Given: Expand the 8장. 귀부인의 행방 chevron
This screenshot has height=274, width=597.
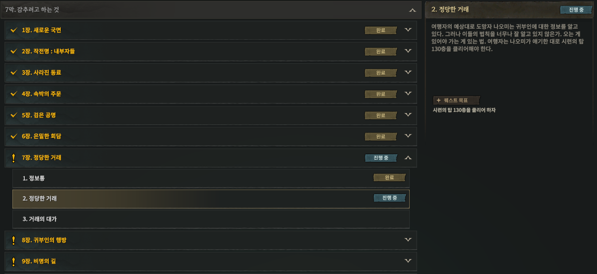Looking at the screenshot, I should pos(408,240).
